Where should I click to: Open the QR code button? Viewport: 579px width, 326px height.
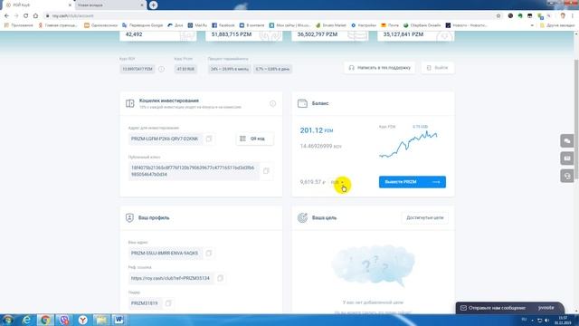pos(255,139)
